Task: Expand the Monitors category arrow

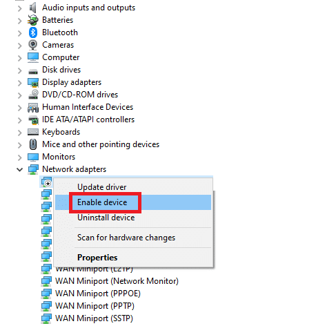Action: [x=20, y=157]
